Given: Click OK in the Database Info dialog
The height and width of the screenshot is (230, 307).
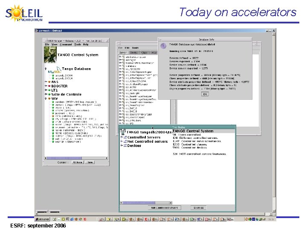Looking at the screenshot, I should (x=205, y=94).
